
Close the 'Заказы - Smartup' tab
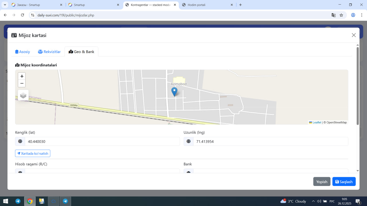(61, 5)
